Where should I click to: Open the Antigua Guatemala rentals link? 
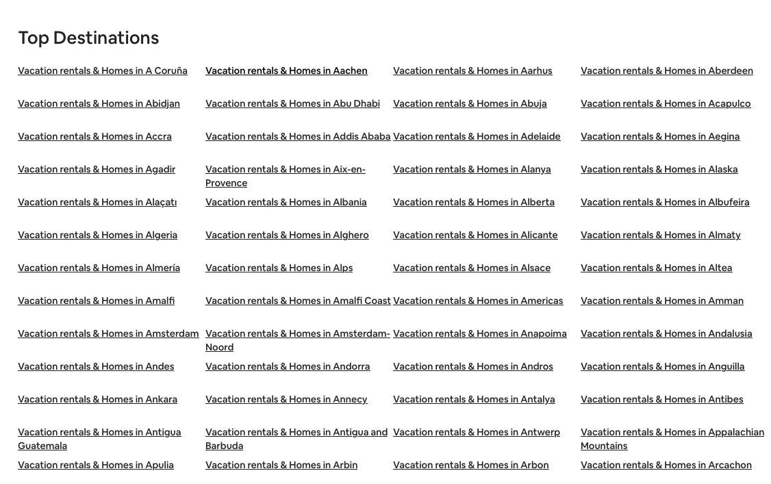click(x=99, y=440)
